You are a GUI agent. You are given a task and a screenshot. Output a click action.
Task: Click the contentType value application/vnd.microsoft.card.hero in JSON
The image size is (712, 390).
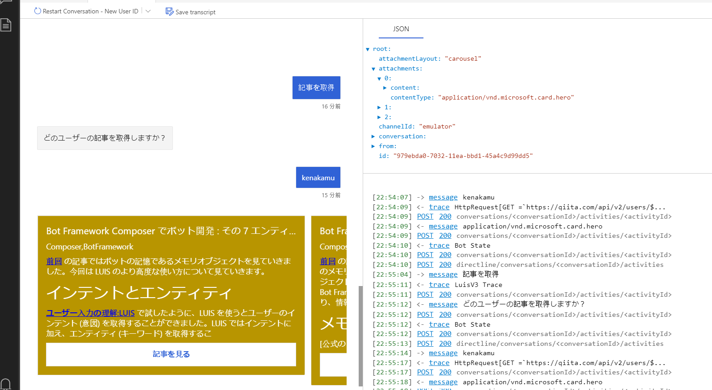click(506, 98)
